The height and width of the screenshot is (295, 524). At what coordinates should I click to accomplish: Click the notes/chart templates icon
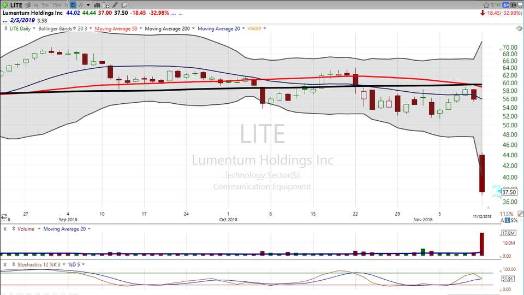(x=124, y=5)
